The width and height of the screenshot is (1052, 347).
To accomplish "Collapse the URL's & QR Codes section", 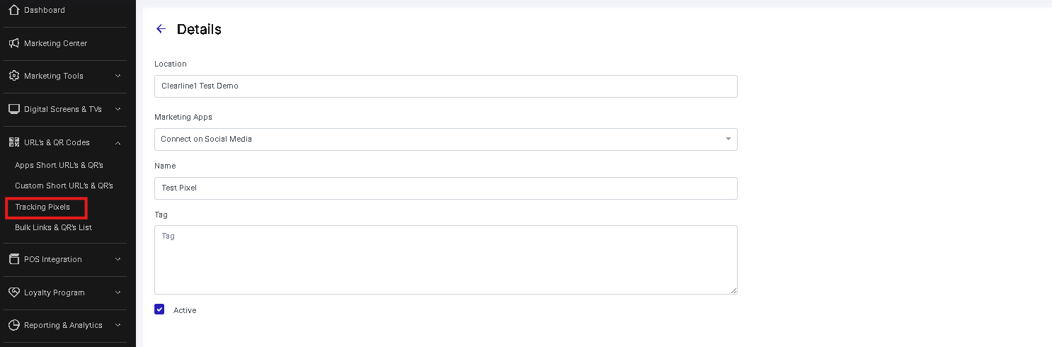I will point(118,142).
